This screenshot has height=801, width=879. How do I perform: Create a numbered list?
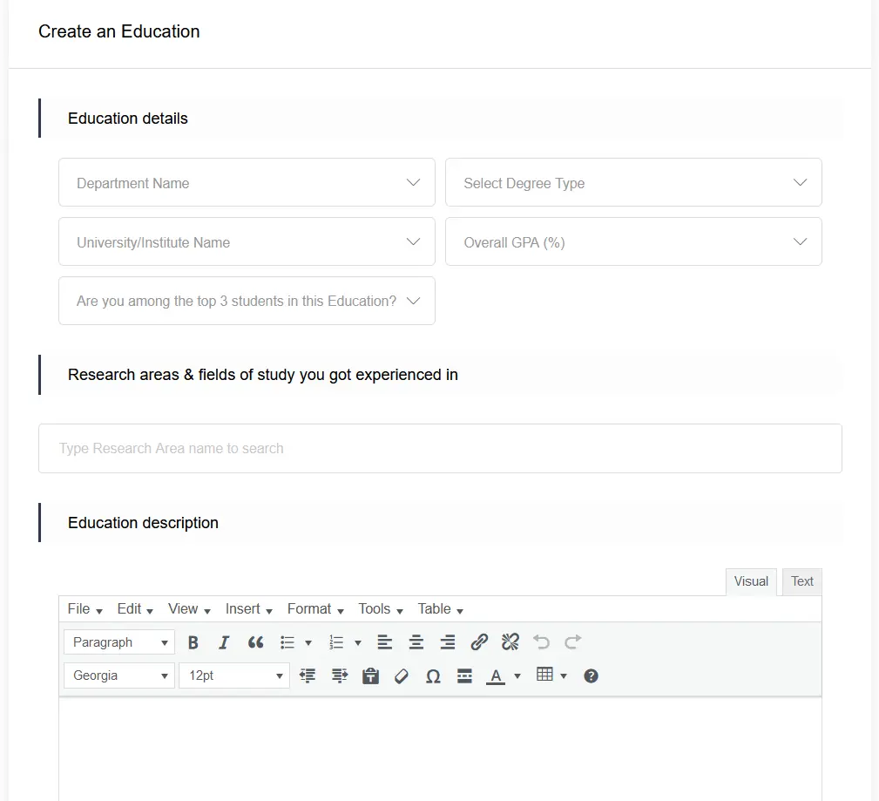click(336, 642)
